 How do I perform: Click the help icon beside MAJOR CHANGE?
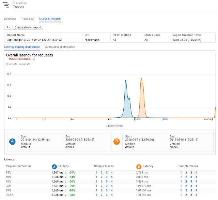(34, 59)
